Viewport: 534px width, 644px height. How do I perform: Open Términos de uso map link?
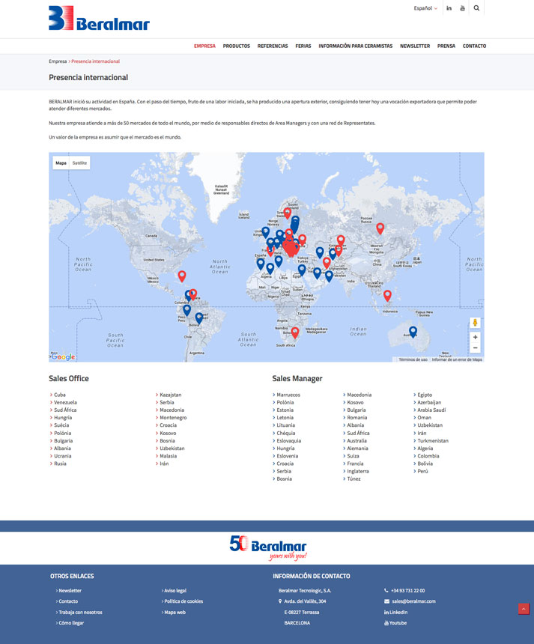click(413, 359)
